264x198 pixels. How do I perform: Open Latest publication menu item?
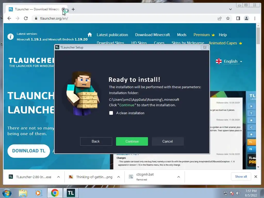click(x=112, y=35)
